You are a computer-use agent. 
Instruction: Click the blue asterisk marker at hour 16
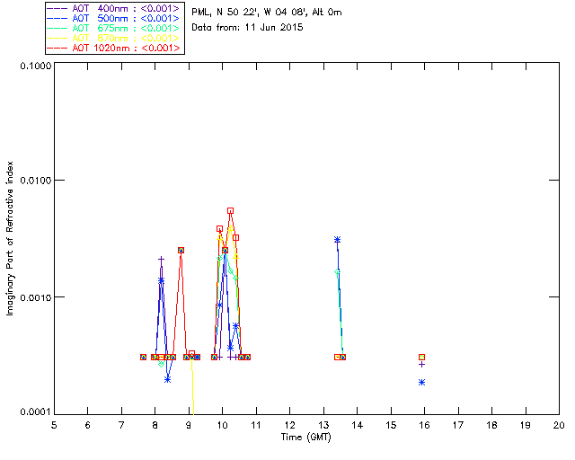coord(421,382)
